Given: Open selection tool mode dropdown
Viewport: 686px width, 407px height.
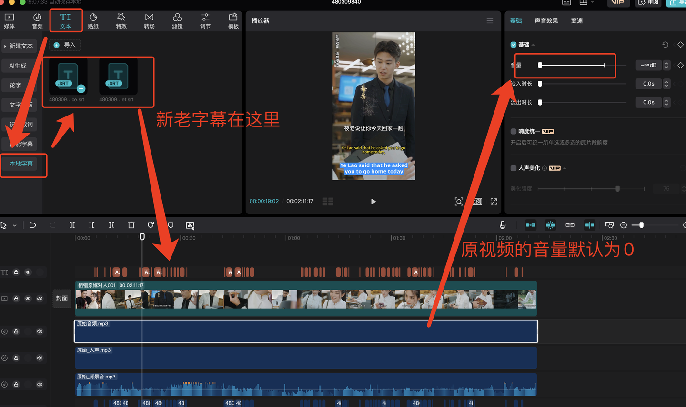Looking at the screenshot, I should (x=15, y=225).
